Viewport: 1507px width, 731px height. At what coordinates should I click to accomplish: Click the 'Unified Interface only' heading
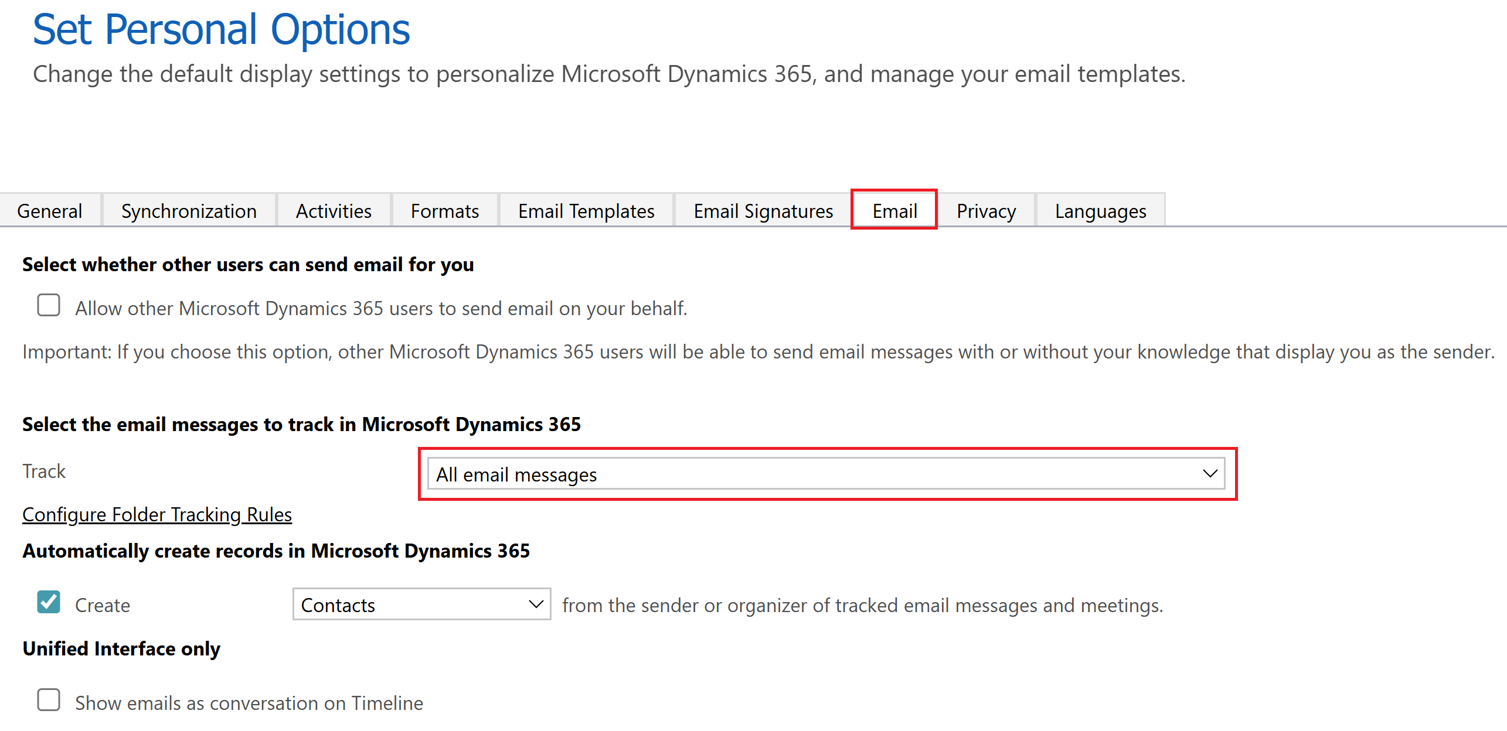(121, 649)
